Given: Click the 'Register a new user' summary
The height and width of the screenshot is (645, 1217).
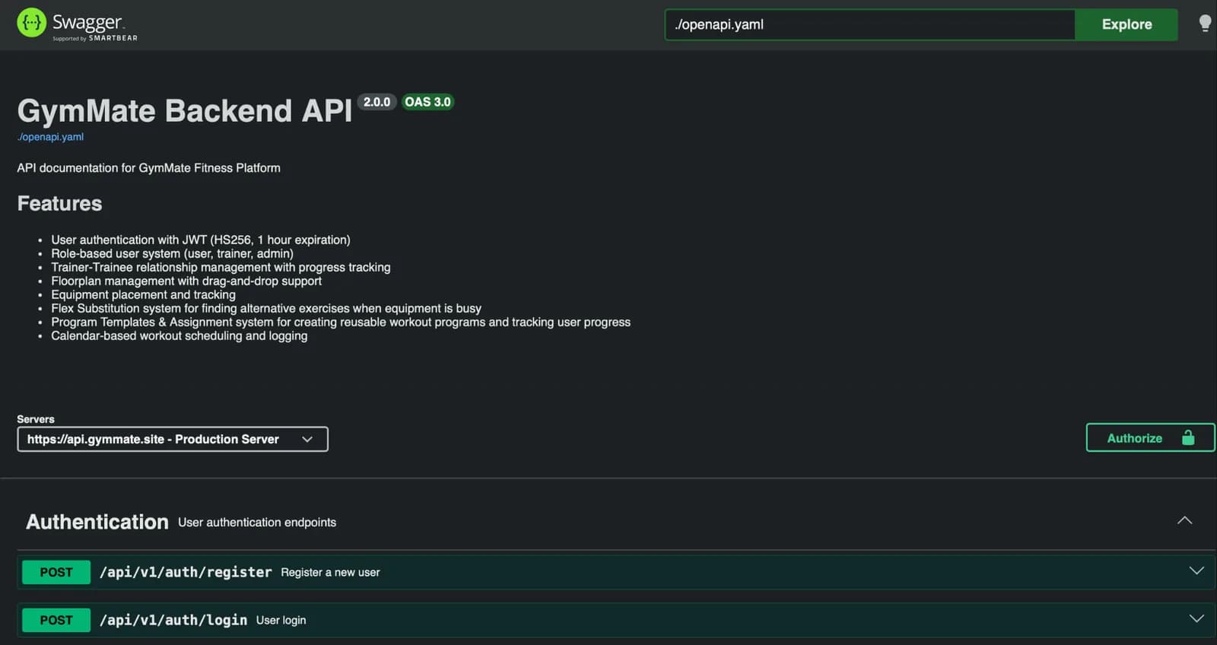Looking at the screenshot, I should tap(330, 572).
